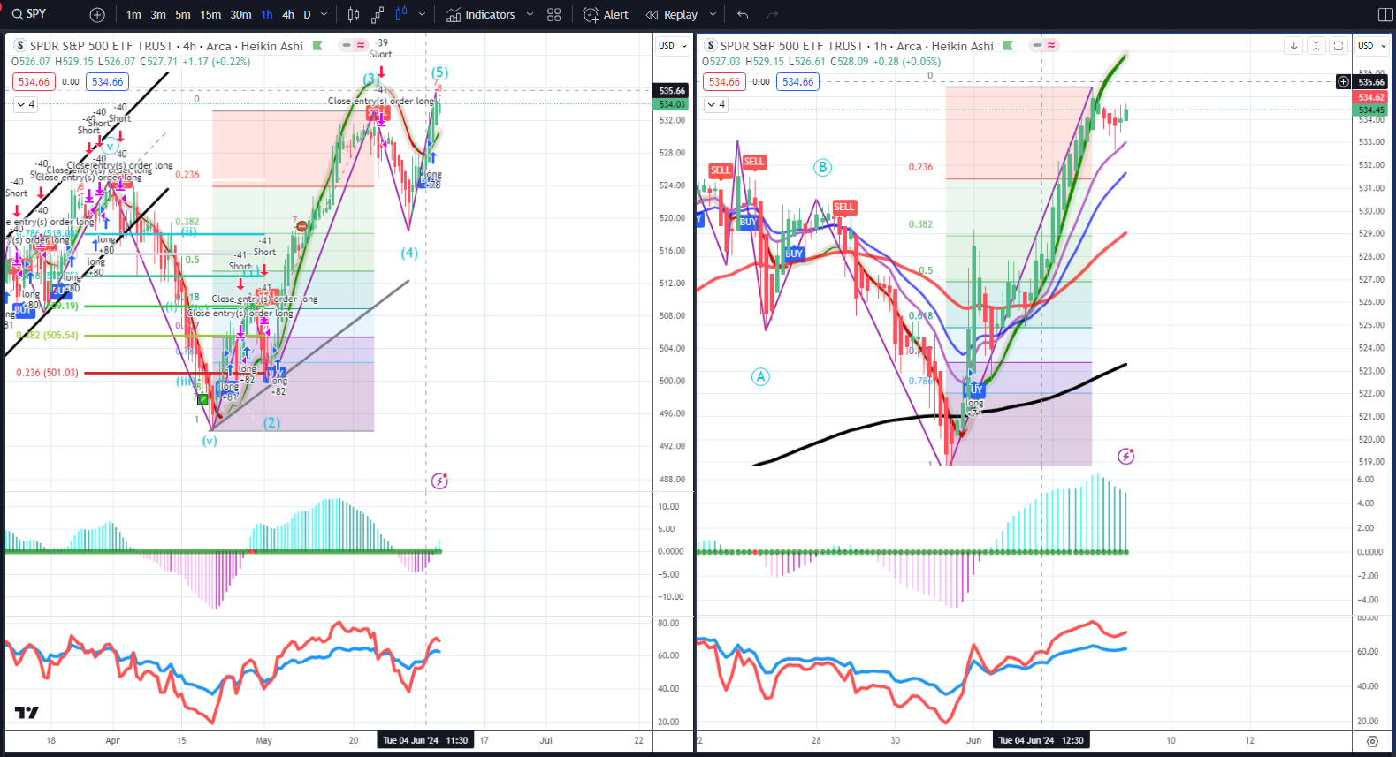Click the 1h chart title SPDR S&P 500 ETF TRUST

pos(792,46)
